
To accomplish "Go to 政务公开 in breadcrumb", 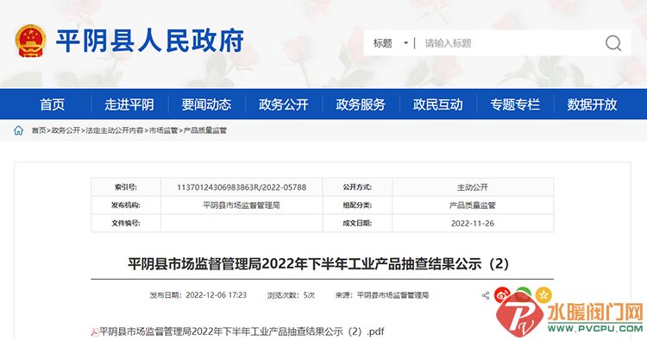I will (x=66, y=130).
